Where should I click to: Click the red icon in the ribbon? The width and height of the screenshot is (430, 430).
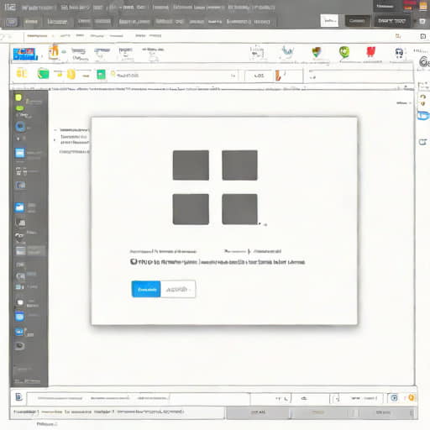click(370, 52)
